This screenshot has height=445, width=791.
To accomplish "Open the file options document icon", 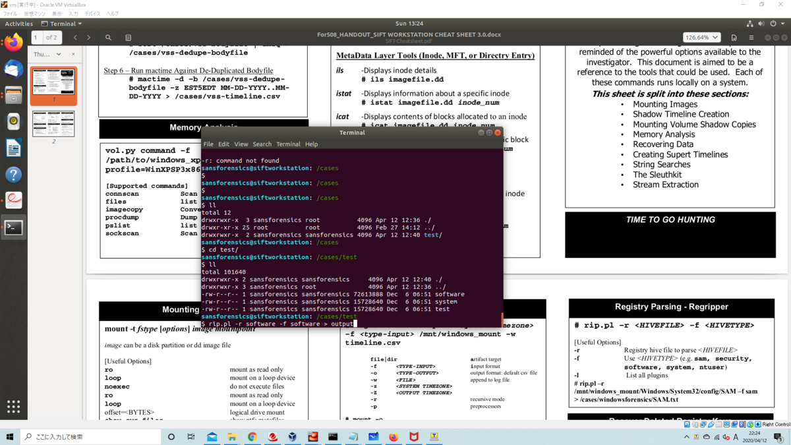I will click(x=734, y=38).
